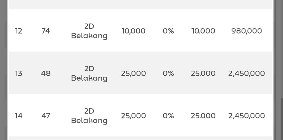This screenshot has width=283, height=140.
Task: Click the 0% discount in row 13
Action: coord(168,73)
